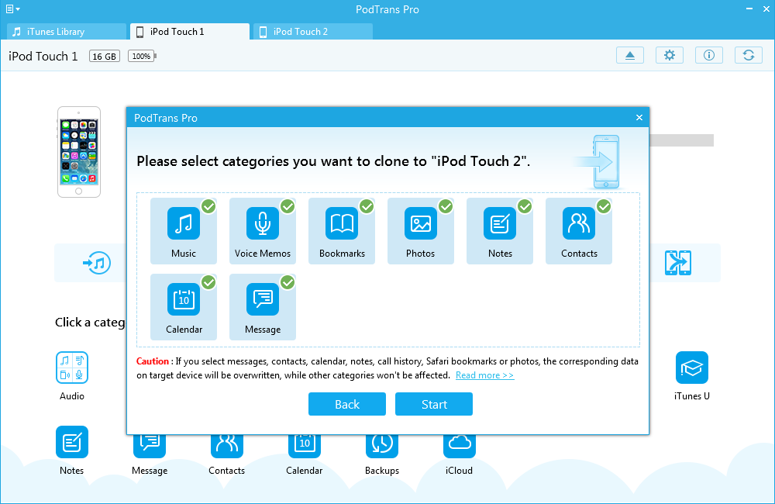Click the eject device icon
This screenshot has width=775, height=504.
[x=629, y=55]
